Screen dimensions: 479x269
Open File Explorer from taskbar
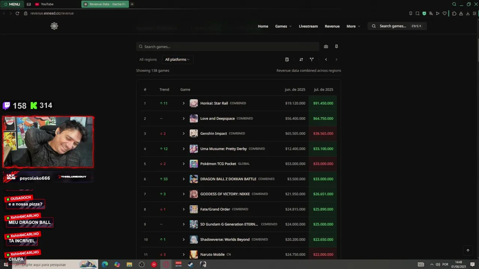point(129,265)
